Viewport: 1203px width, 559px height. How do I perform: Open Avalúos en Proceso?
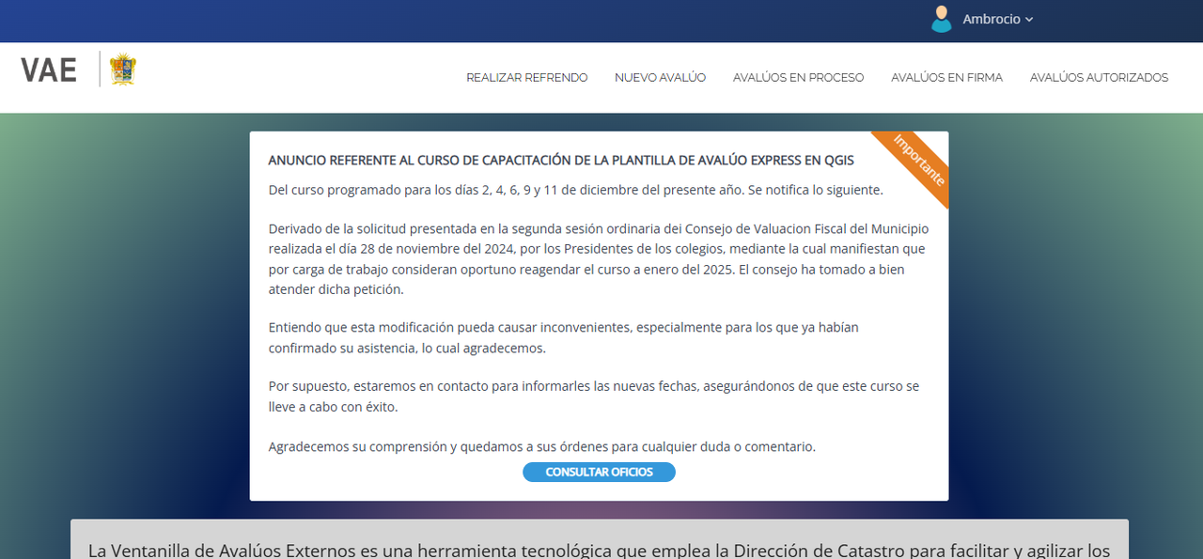(798, 78)
